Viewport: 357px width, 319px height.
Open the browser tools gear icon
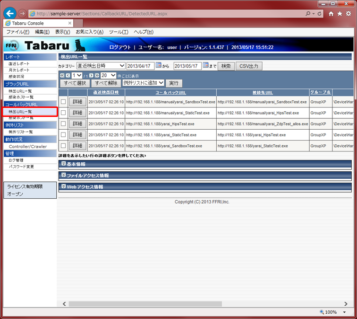click(348, 14)
